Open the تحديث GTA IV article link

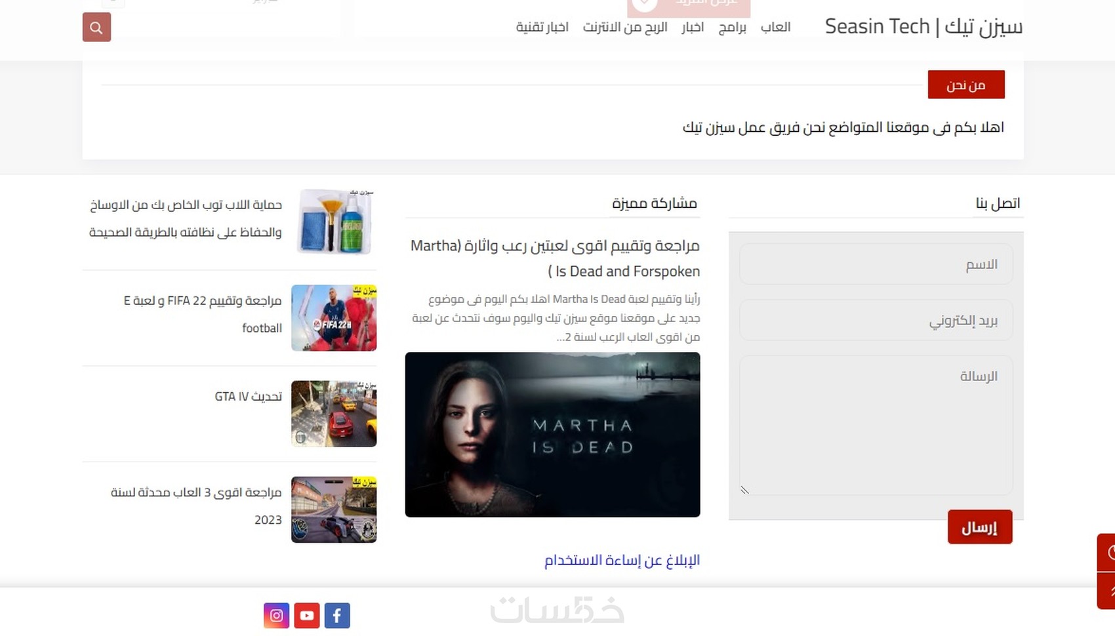(x=249, y=397)
